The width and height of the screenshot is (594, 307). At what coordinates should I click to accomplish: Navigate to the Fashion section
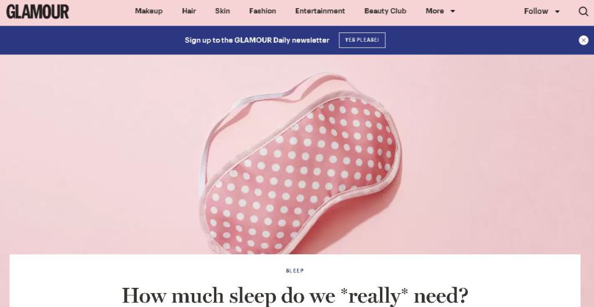263,11
